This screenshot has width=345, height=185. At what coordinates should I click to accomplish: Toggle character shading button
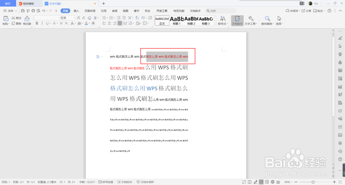tap(93, 23)
